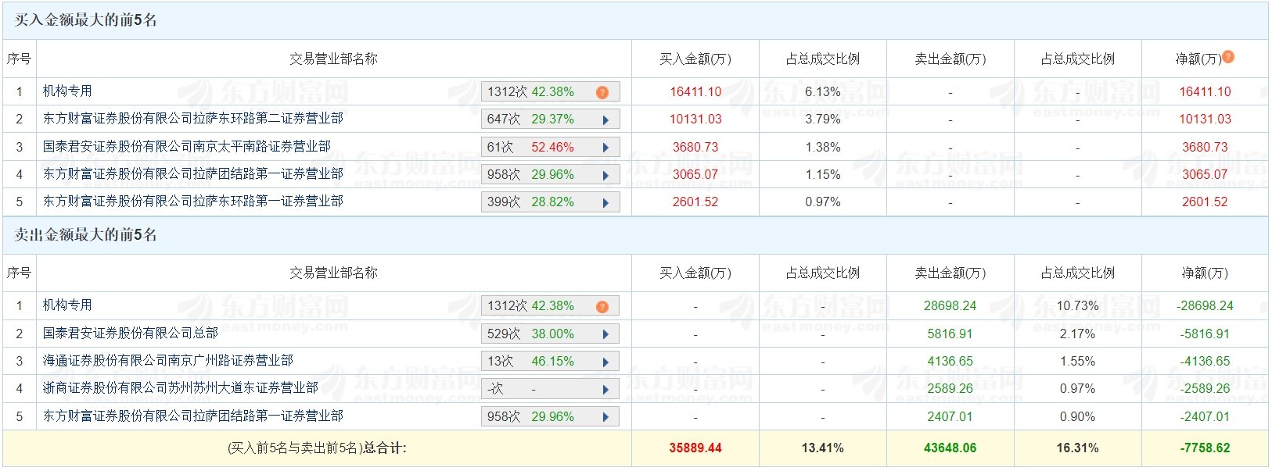Select the 0.90% share cell
This screenshot has height=471, width=1272.
[x=1077, y=416]
